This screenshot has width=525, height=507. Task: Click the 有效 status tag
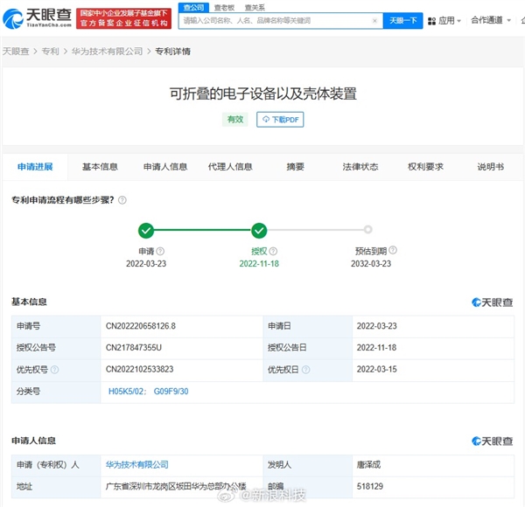click(235, 120)
